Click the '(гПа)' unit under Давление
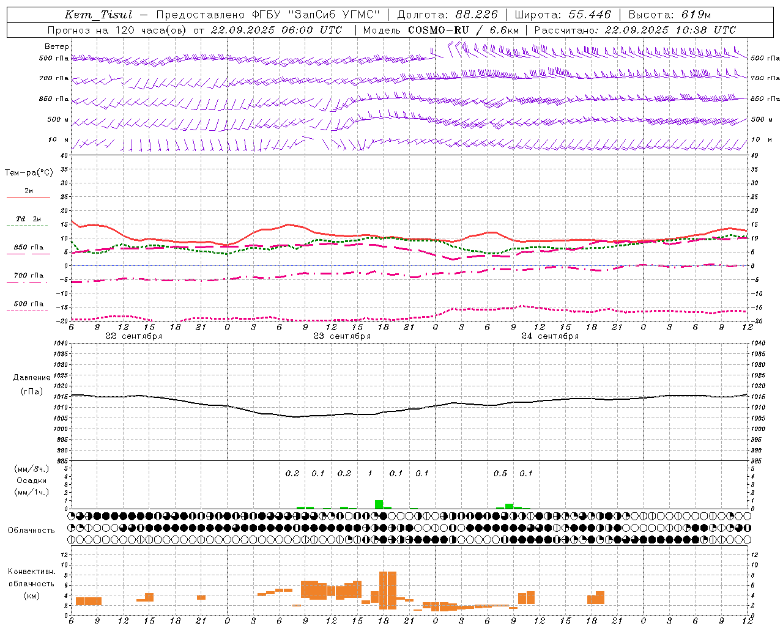 [x=32, y=392]
